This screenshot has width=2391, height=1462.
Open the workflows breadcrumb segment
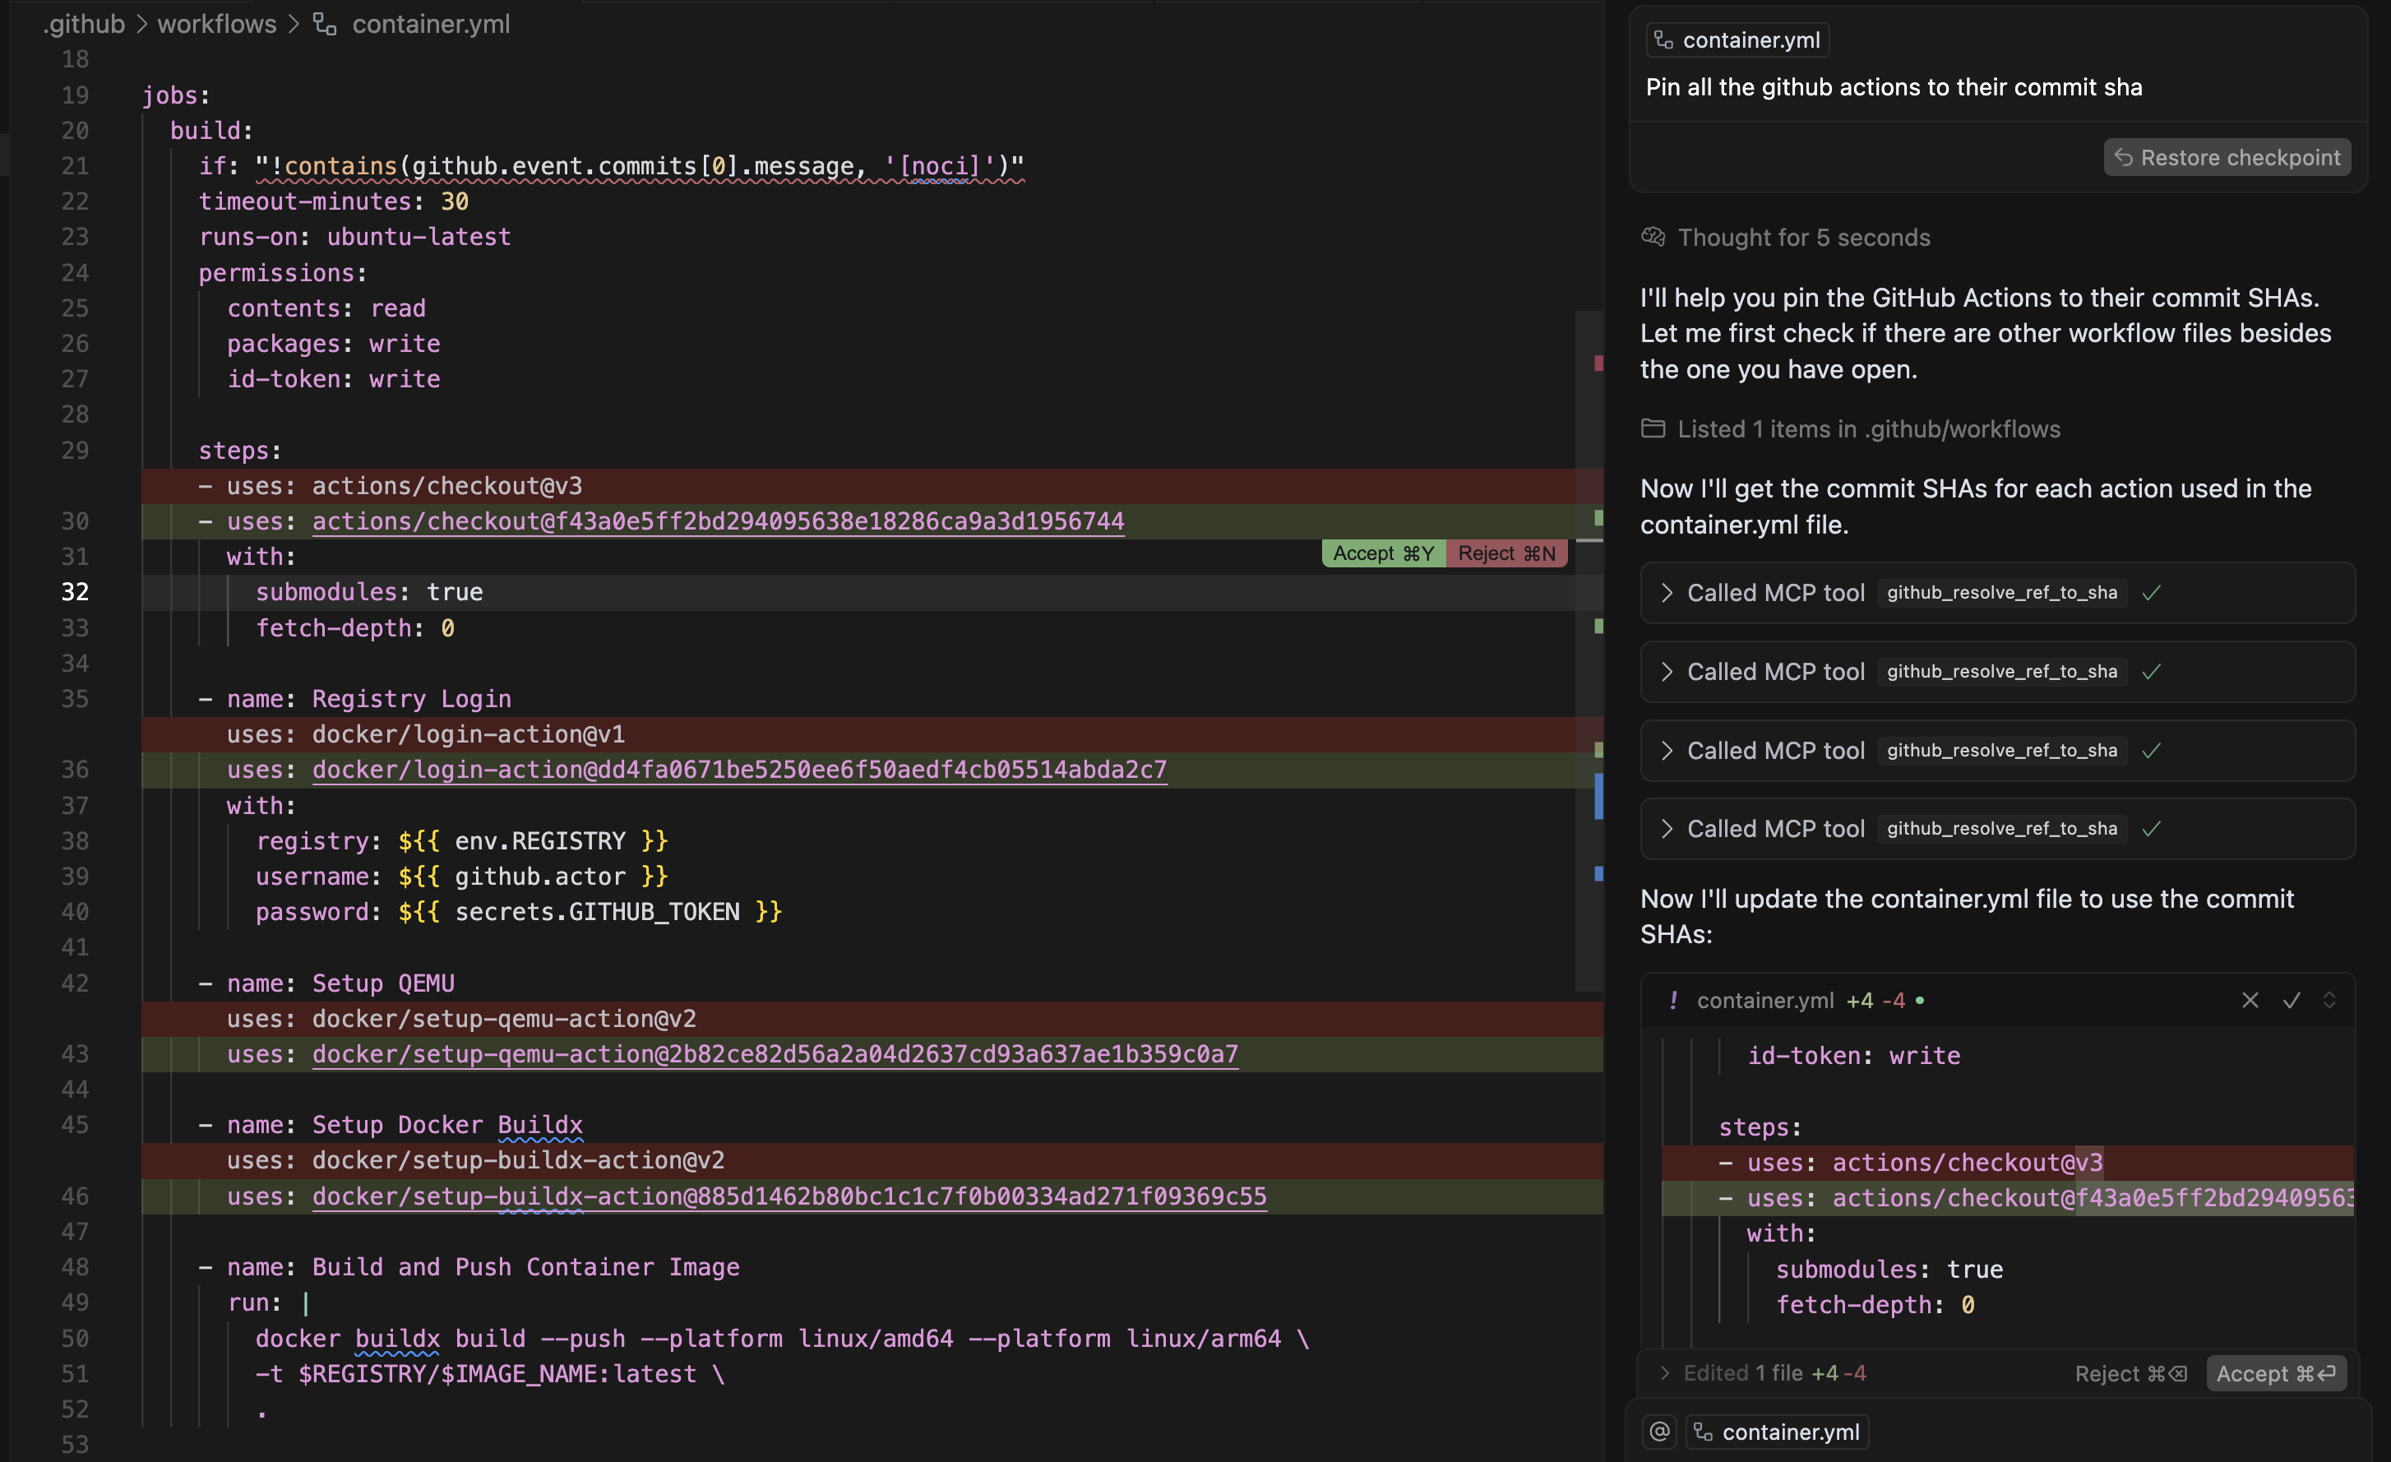coord(216,24)
